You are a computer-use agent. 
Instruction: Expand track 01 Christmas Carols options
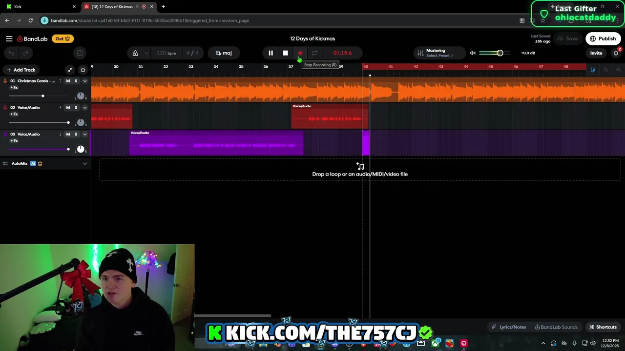coord(84,81)
